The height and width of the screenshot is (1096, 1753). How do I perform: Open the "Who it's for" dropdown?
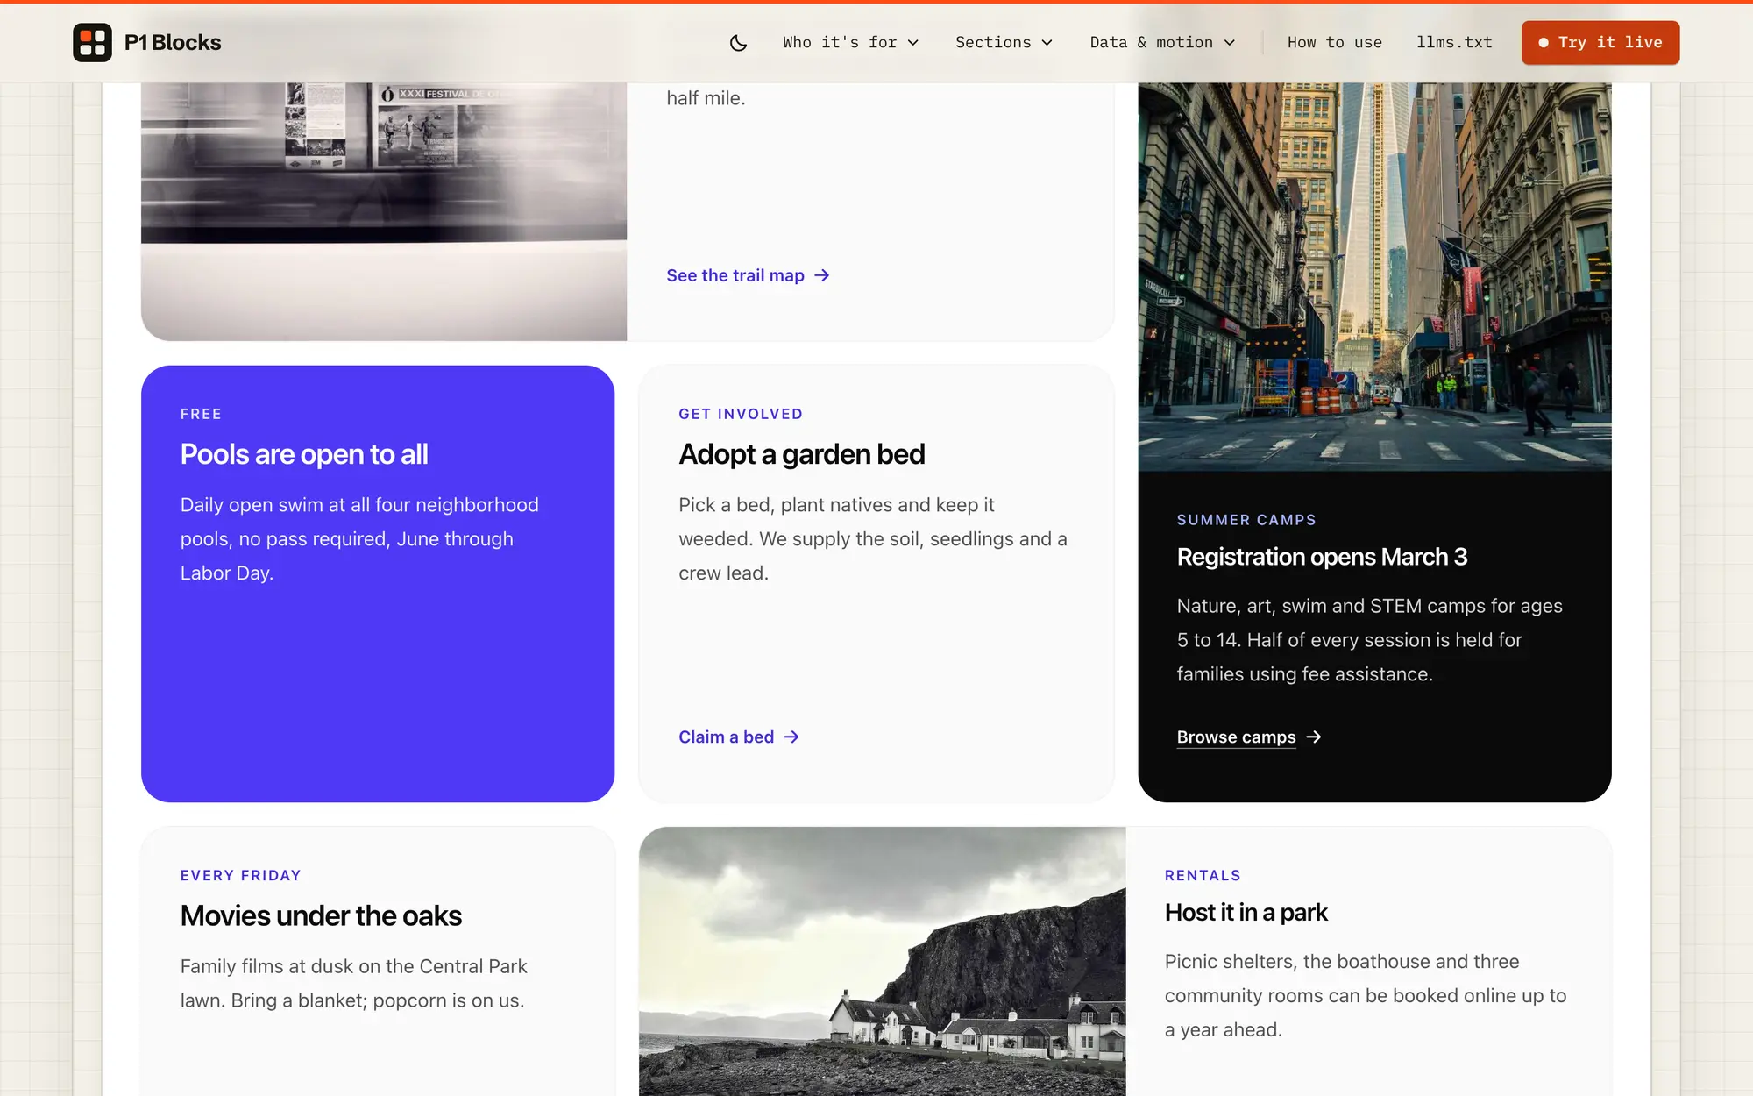pyautogui.click(x=850, y=42)
